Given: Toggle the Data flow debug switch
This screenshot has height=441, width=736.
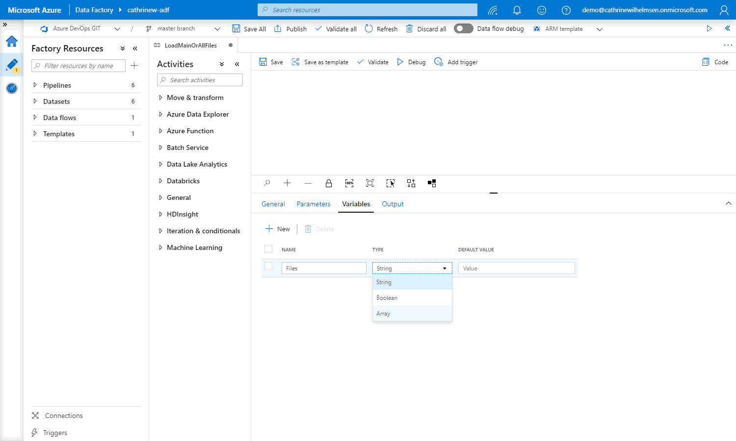Looking at the screenshot, I should (463, 29).
